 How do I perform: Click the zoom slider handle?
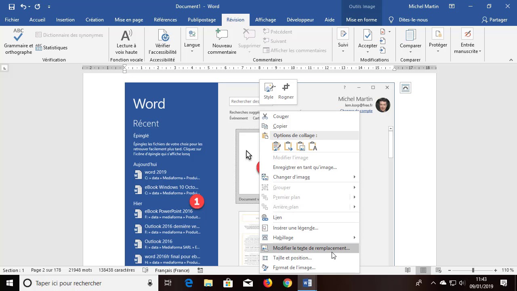(473, 270)
